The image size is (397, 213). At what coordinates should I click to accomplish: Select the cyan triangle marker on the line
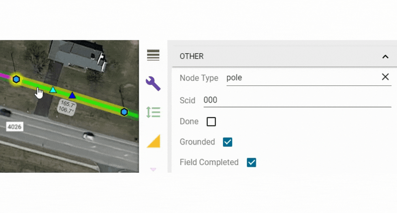coord(53,90)
